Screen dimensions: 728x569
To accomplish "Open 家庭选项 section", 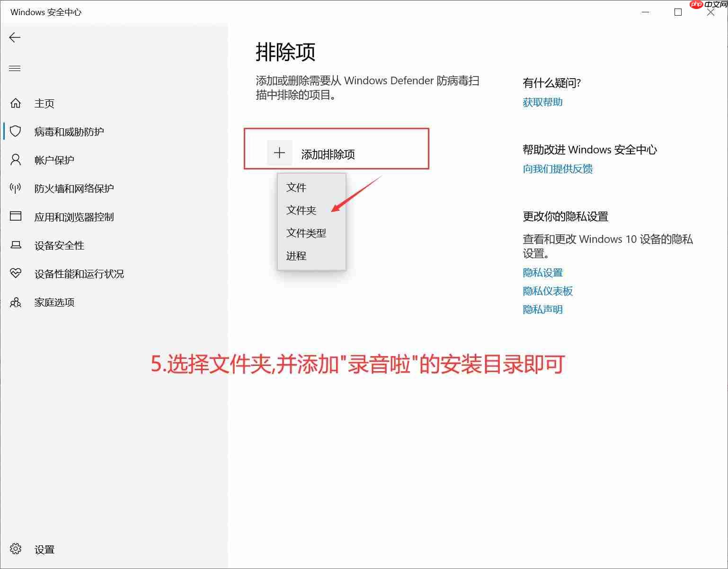I will tap(54, 302).
